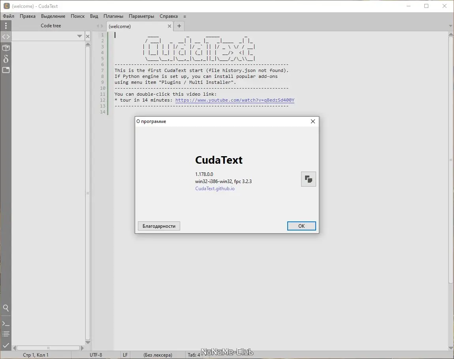This screenshot has width=454, height=359.
Task: Click next side panel arrow
Action: (x=102, y=26)
